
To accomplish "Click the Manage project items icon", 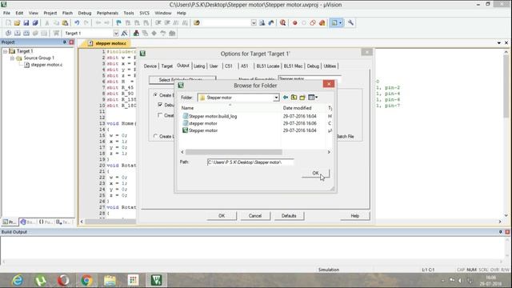I will point(136,34).
